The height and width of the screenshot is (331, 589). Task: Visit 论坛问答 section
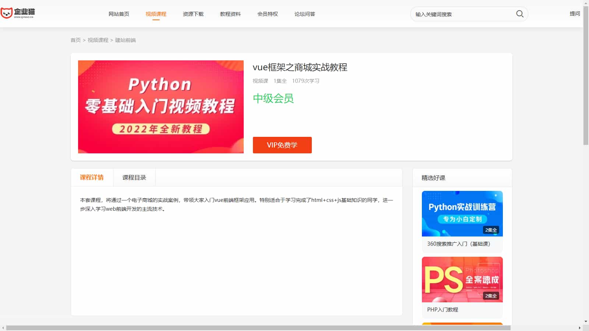point(304,14)
